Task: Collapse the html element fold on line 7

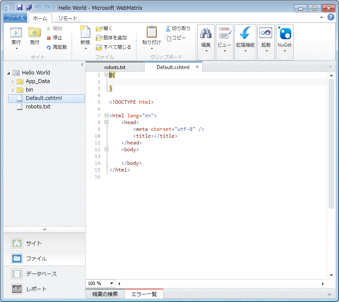Action: (x=106, y=116)
